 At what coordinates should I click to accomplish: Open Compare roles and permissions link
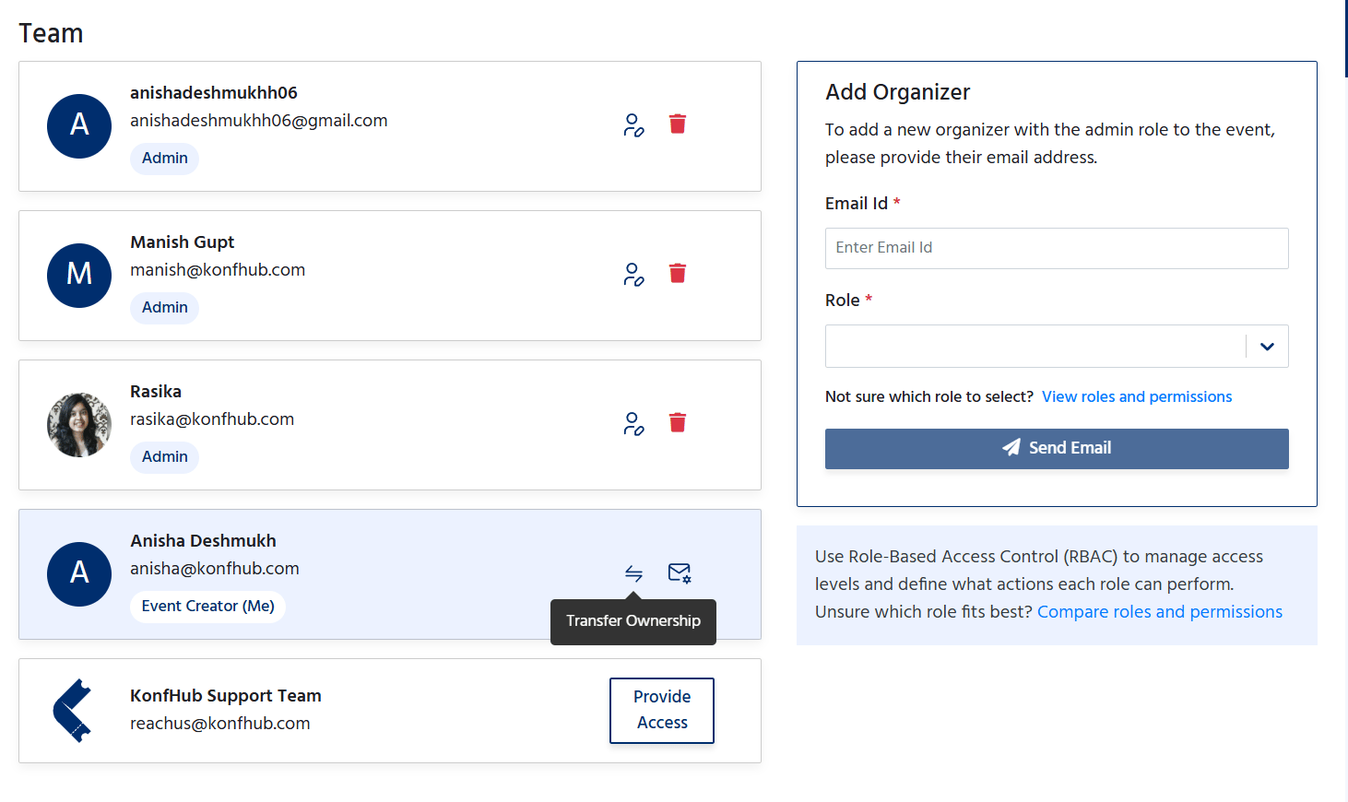(1160, 612)
